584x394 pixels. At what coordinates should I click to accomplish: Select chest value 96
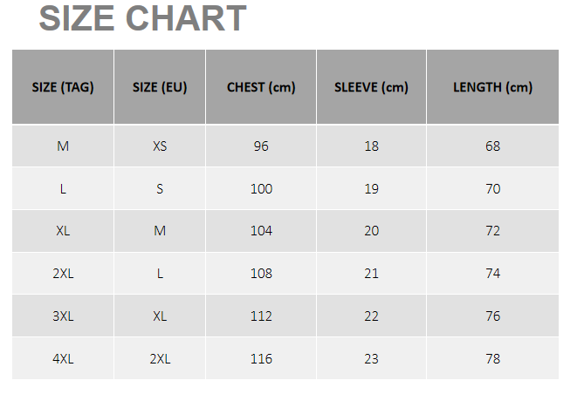click(x=261, y=146)
